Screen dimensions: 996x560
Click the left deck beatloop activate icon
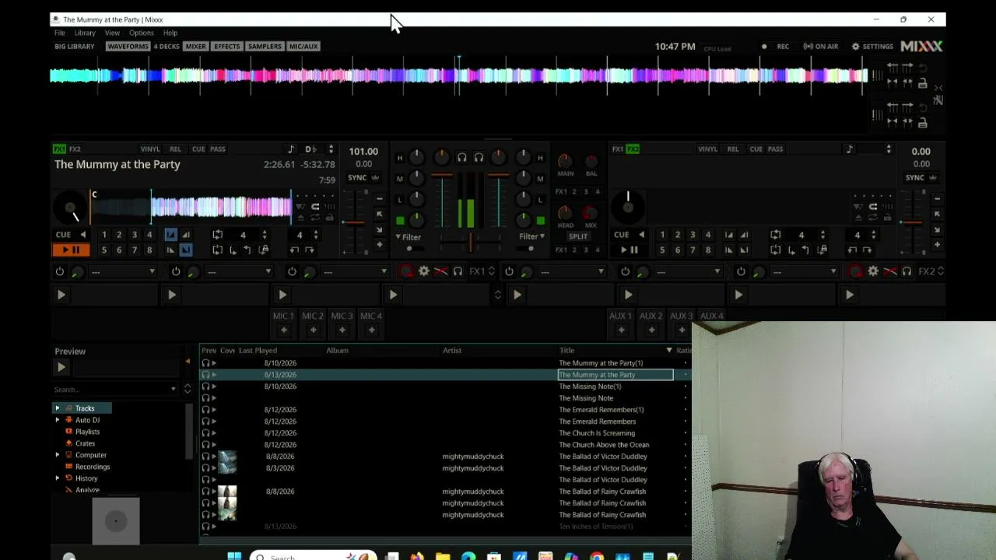(x=218, y=235)
